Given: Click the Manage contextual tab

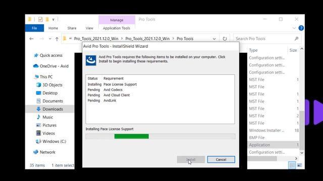Looking at the screenshot, I should click(x=117, y=20).
